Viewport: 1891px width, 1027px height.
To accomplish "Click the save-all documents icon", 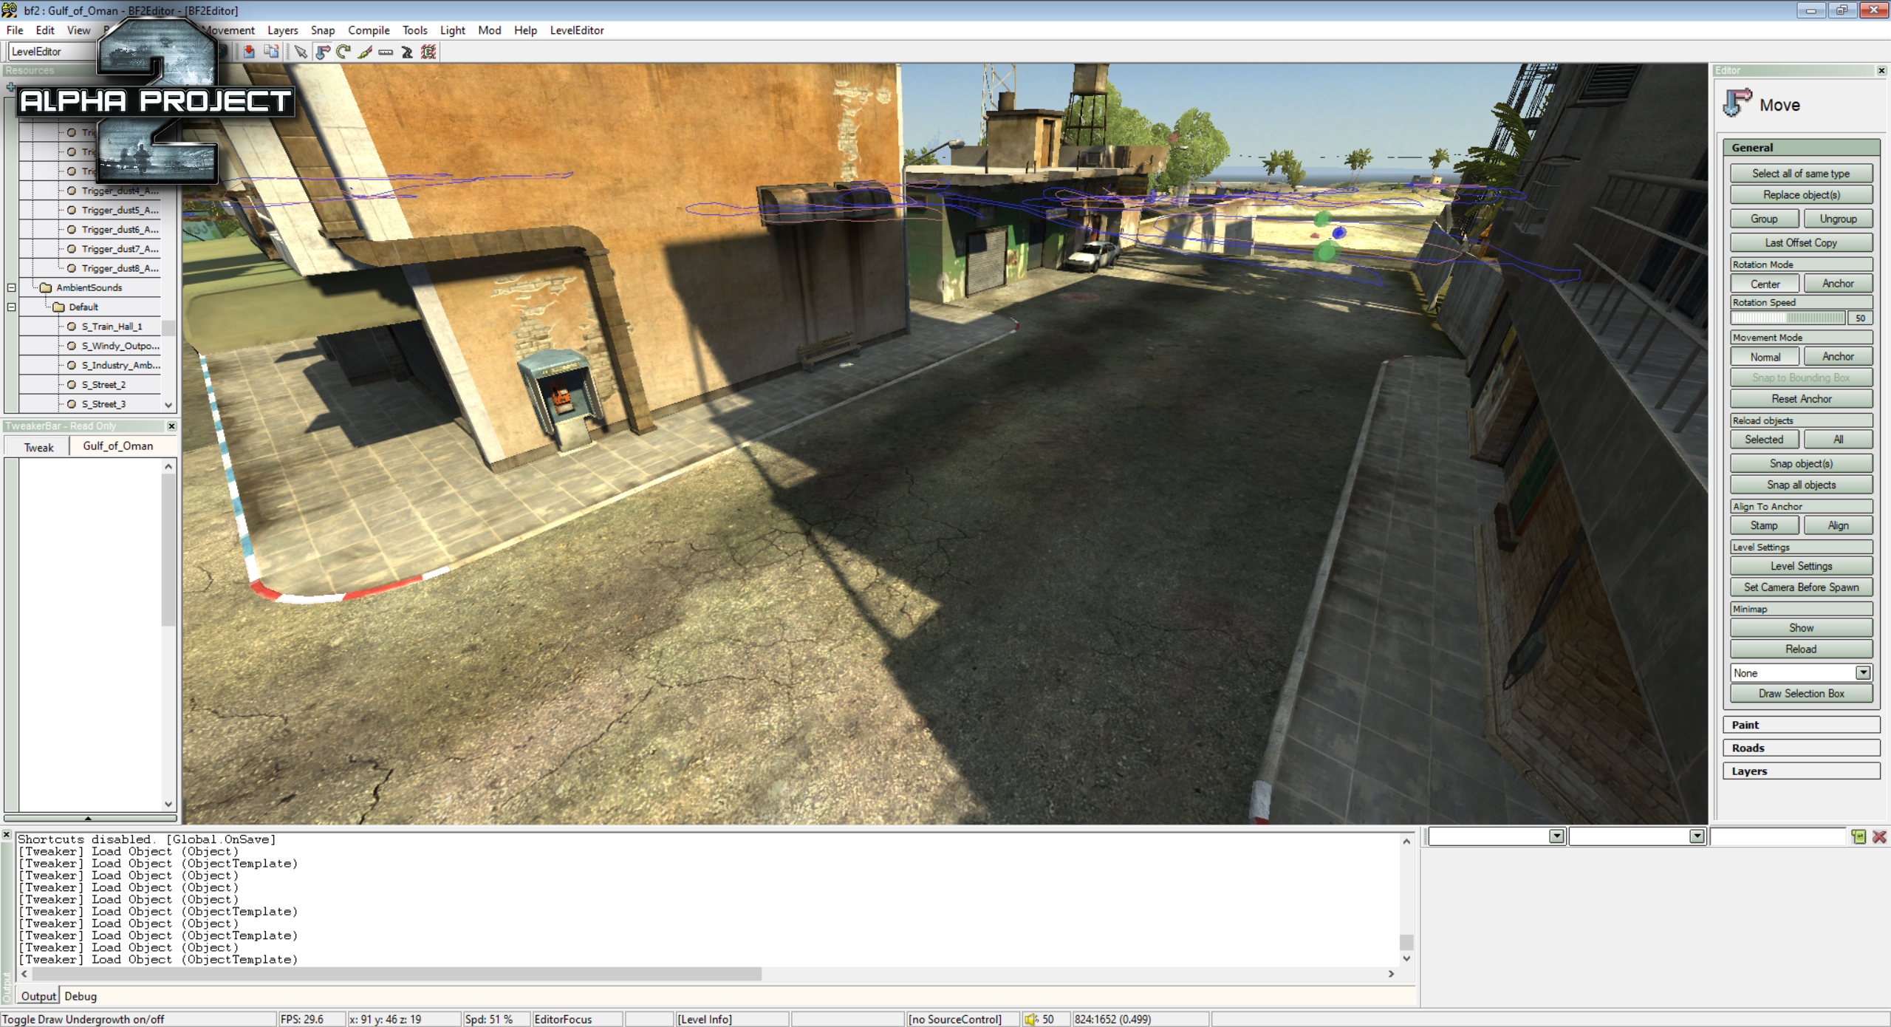I will coord(271,52).
